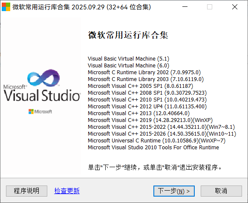Close the installer window
248x203 pixels.
235,7
